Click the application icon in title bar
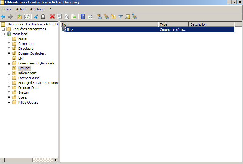Image resolution: width=243 pixels, height=164 pixels. tap(2, 2)
